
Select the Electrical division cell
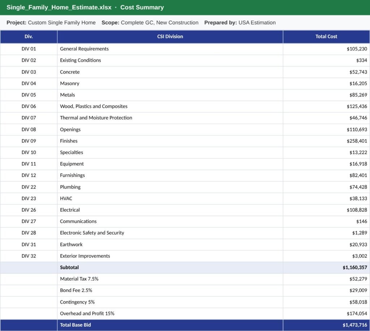[x=170, y=210]
